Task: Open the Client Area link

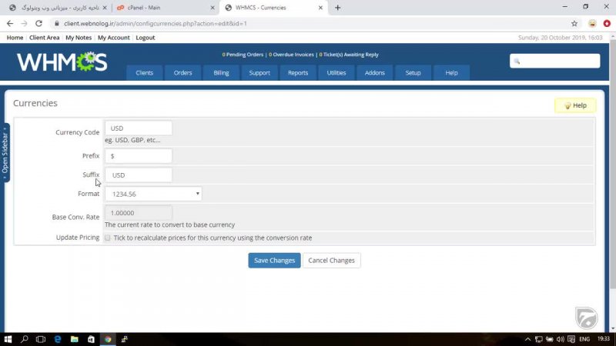Action: point(45,38)
